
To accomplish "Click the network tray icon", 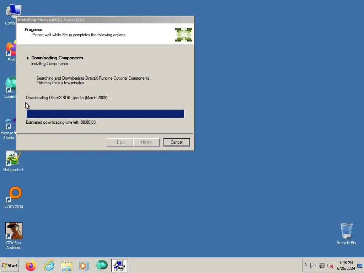I will coord(321,265).
